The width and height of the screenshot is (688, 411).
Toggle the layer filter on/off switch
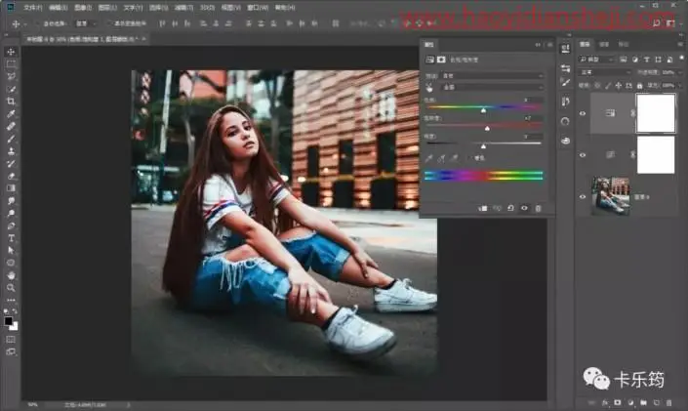pos(681,58)
